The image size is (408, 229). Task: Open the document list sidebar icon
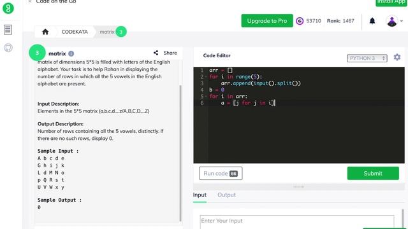point(8,30)
